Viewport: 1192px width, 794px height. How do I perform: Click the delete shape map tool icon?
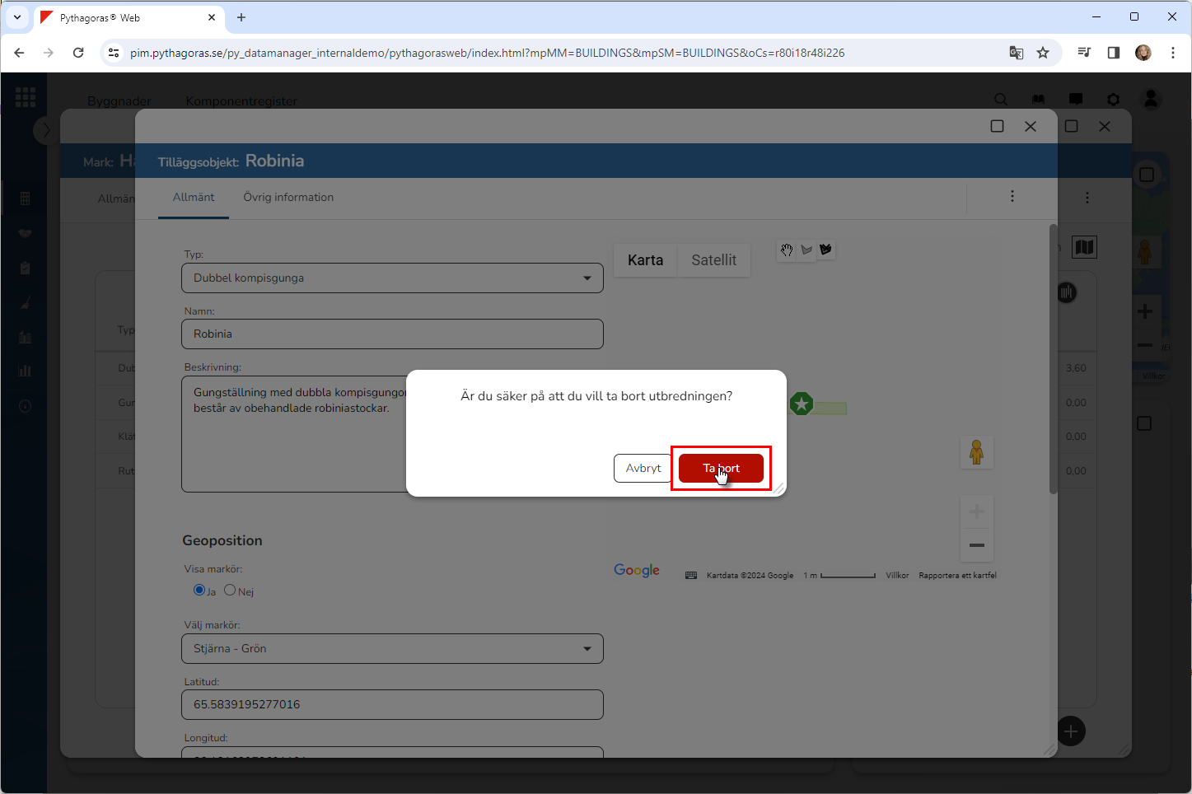825,250
